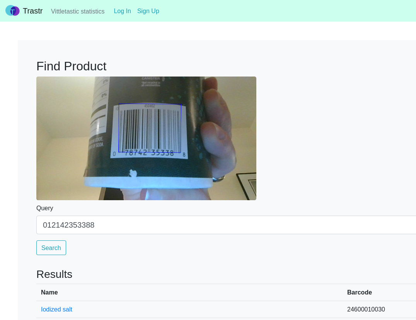
Task: Click the Find Product heading
Action: click(x=72, y=66)
